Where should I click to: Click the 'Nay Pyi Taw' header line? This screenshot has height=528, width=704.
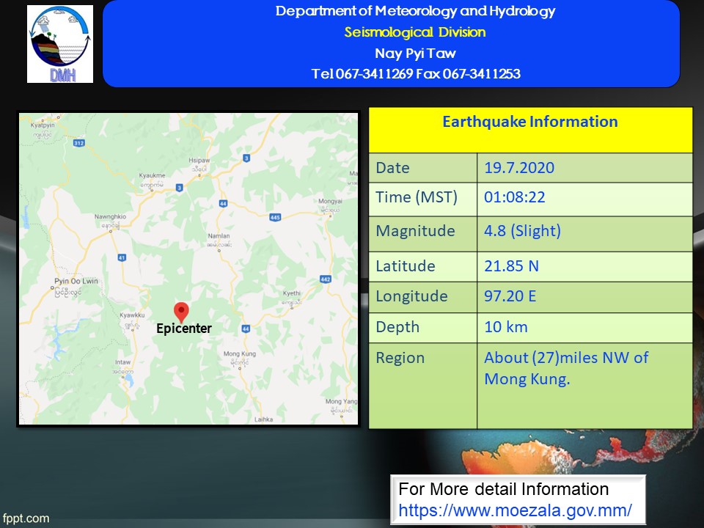tap(415, 54)
